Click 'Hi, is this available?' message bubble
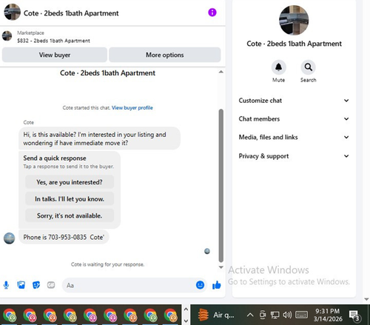Image resolution: width=370 pixels, height=325 pixels. [x=99, y=138]
